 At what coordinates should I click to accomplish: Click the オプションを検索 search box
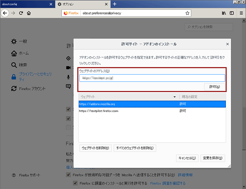point(209,27)
